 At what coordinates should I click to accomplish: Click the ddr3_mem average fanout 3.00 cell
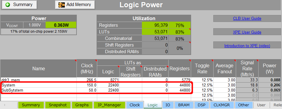pyautogui.click(x=224, y=80)
